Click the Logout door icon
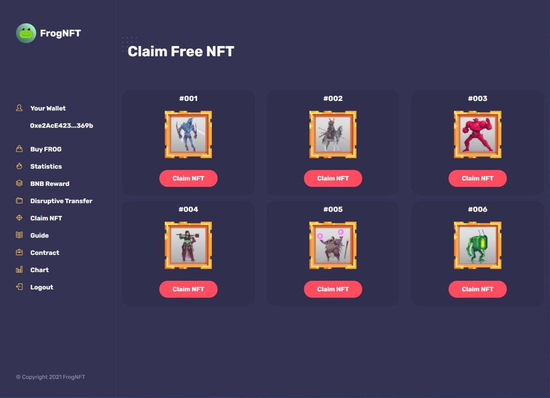Screen dimensions: 550x398 pyautogui.click(x=19, y=287)
